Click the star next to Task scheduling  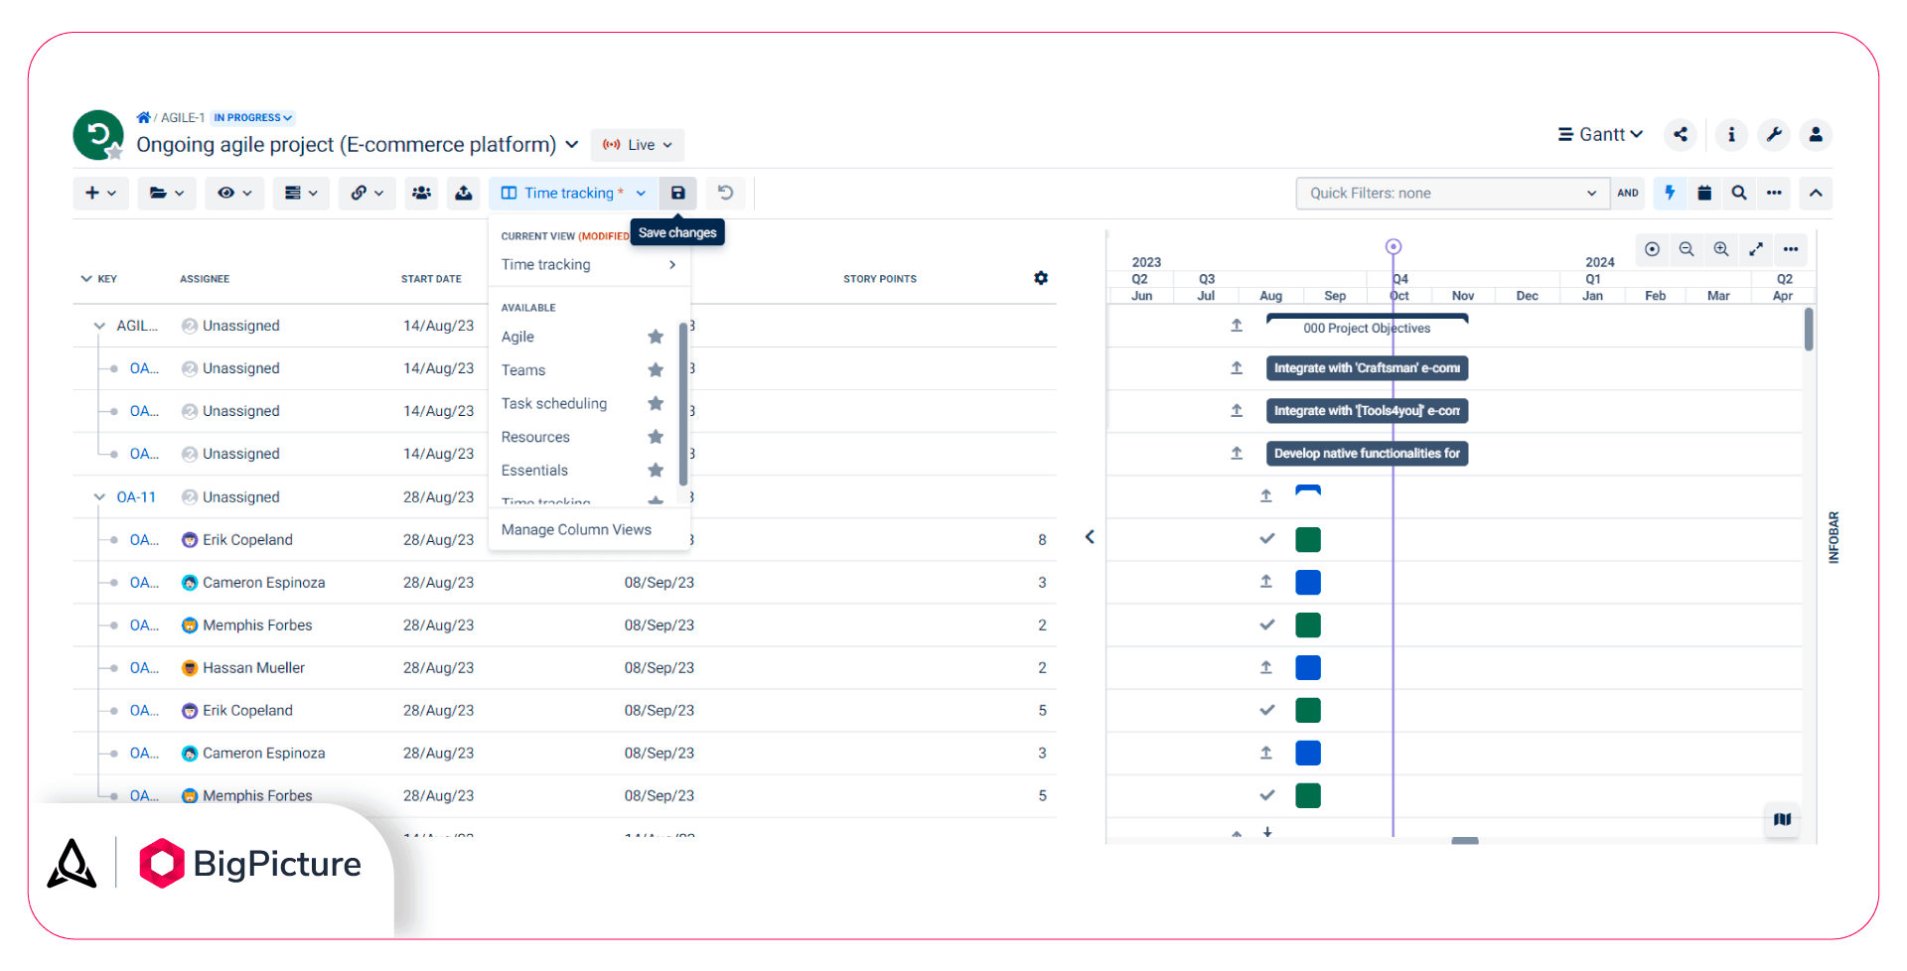pyautogui.click(x=656, y=403)
